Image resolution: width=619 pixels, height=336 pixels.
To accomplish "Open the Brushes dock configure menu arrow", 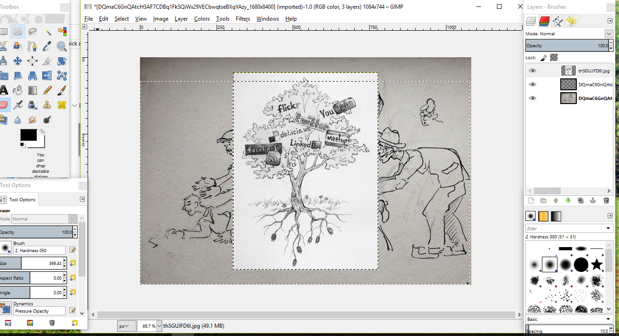I will 610,215.
